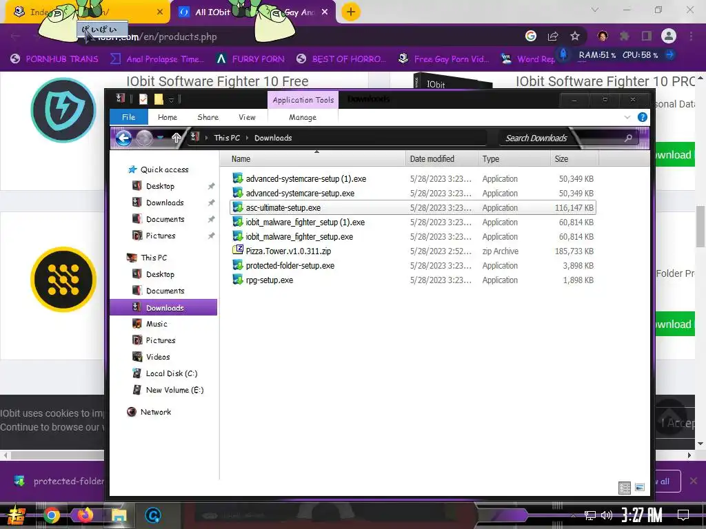Screen dimensions: 706x529
Task: Bookmark page with star icon
Action: (x=575, y=37)
